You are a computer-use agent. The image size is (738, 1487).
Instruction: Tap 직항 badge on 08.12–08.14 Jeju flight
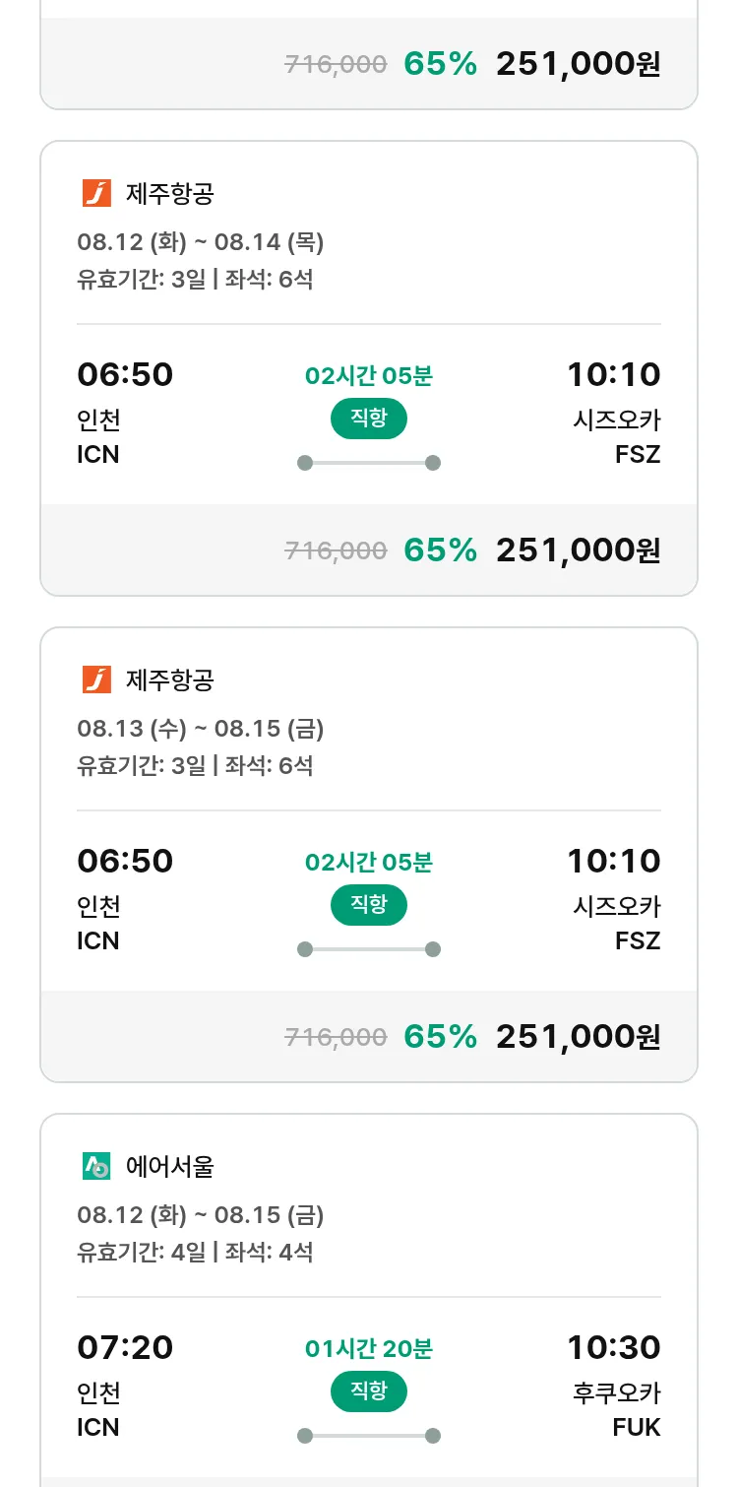point(368,419)
